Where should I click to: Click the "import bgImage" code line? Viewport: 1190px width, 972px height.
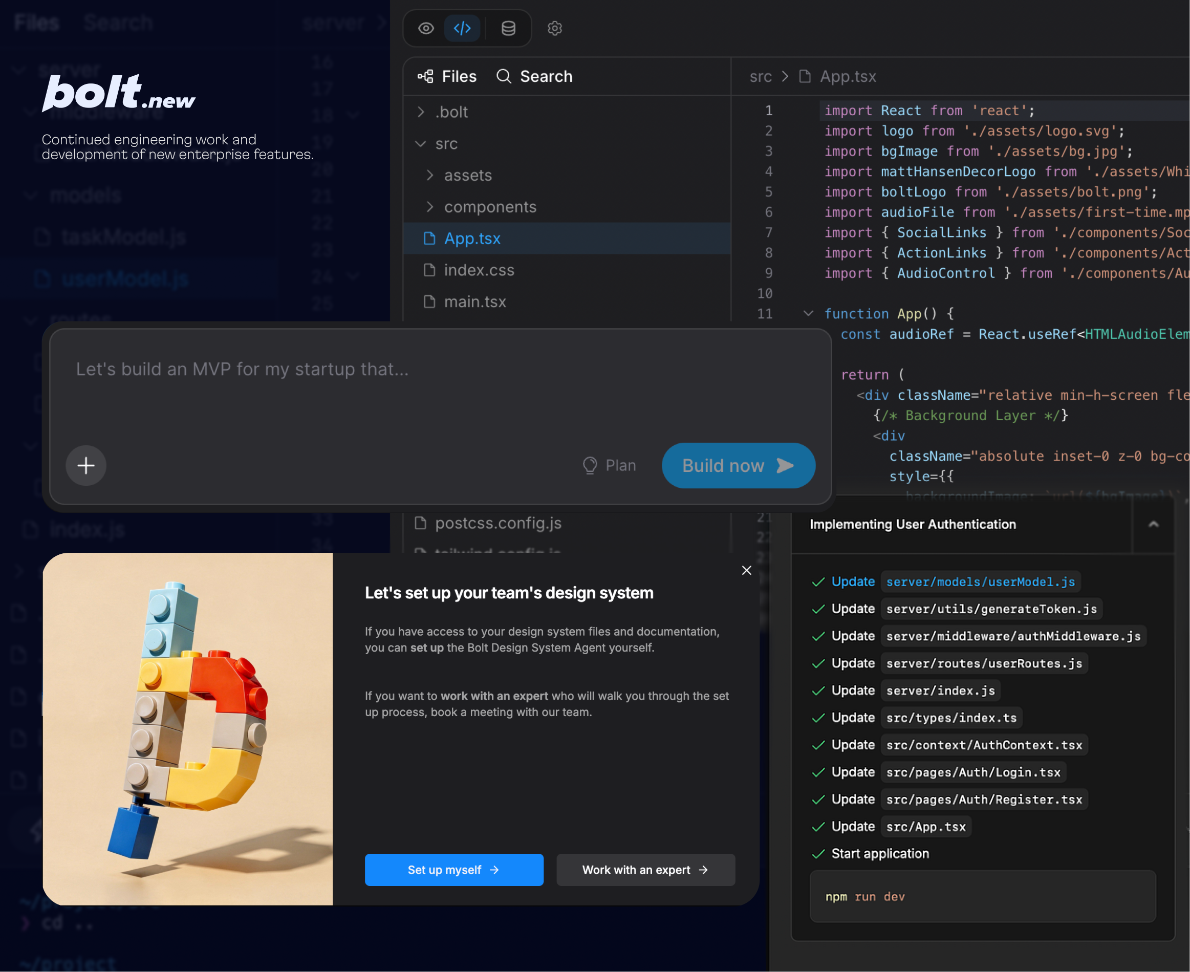coord(979,151)
